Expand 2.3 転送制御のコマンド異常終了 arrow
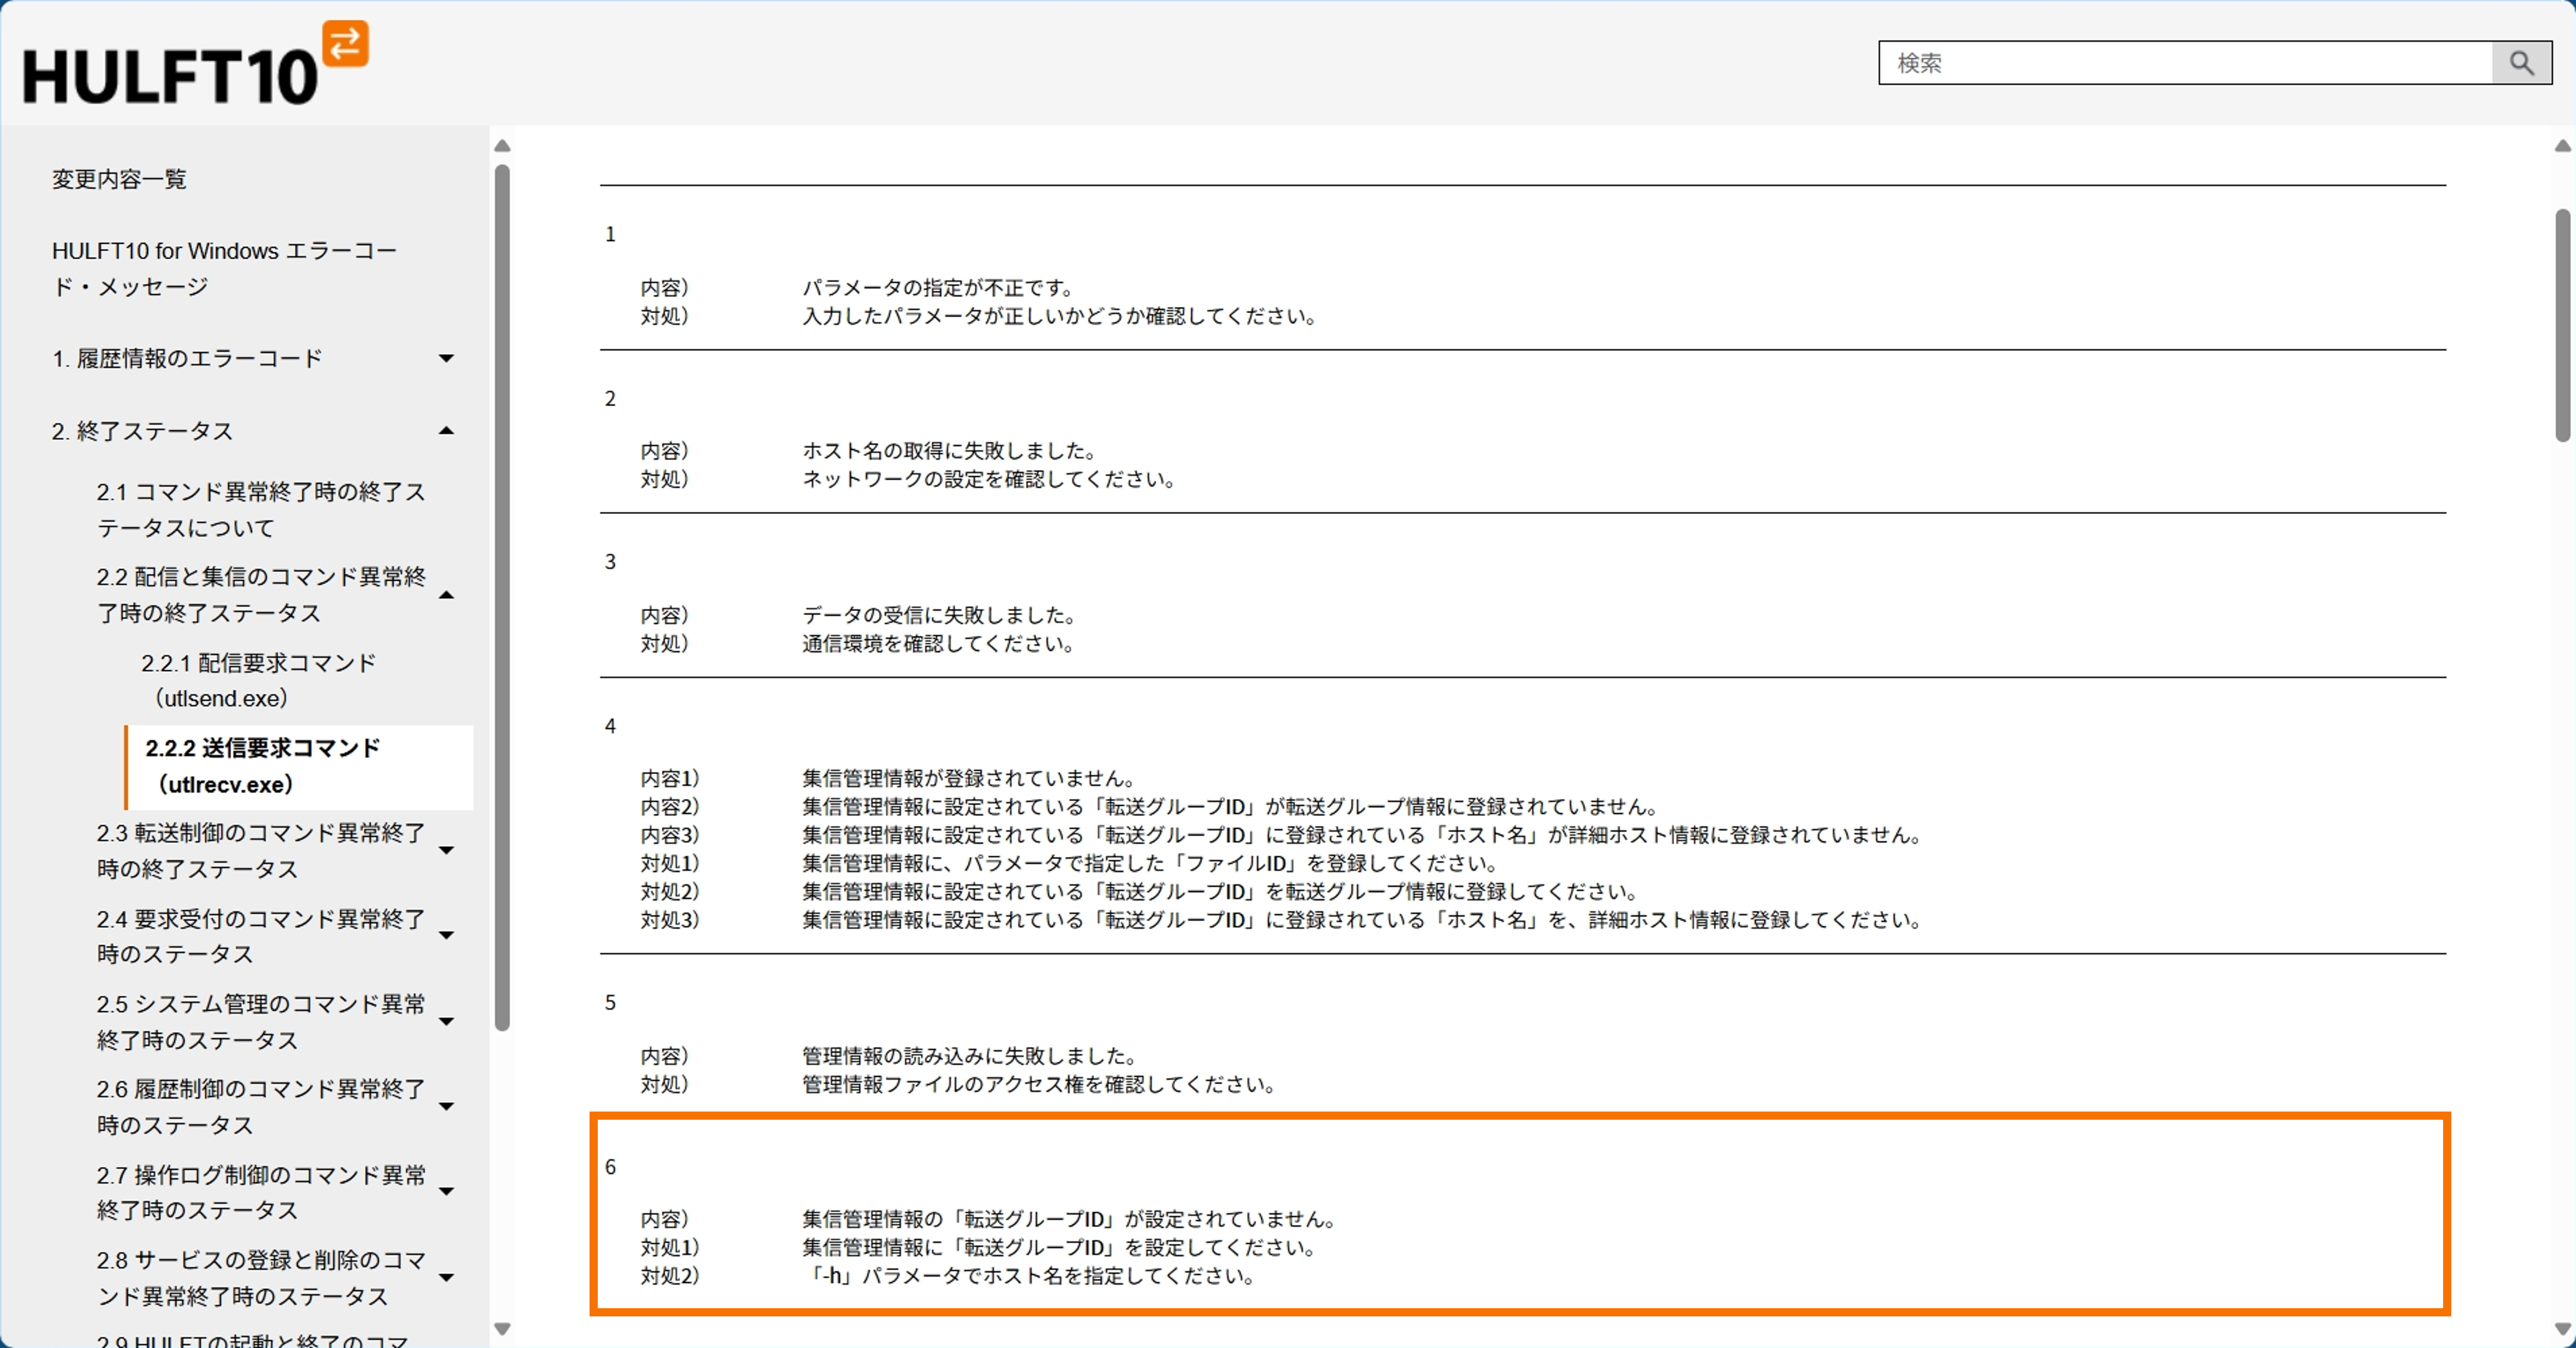2576x1348 pixels. [446, 851]
